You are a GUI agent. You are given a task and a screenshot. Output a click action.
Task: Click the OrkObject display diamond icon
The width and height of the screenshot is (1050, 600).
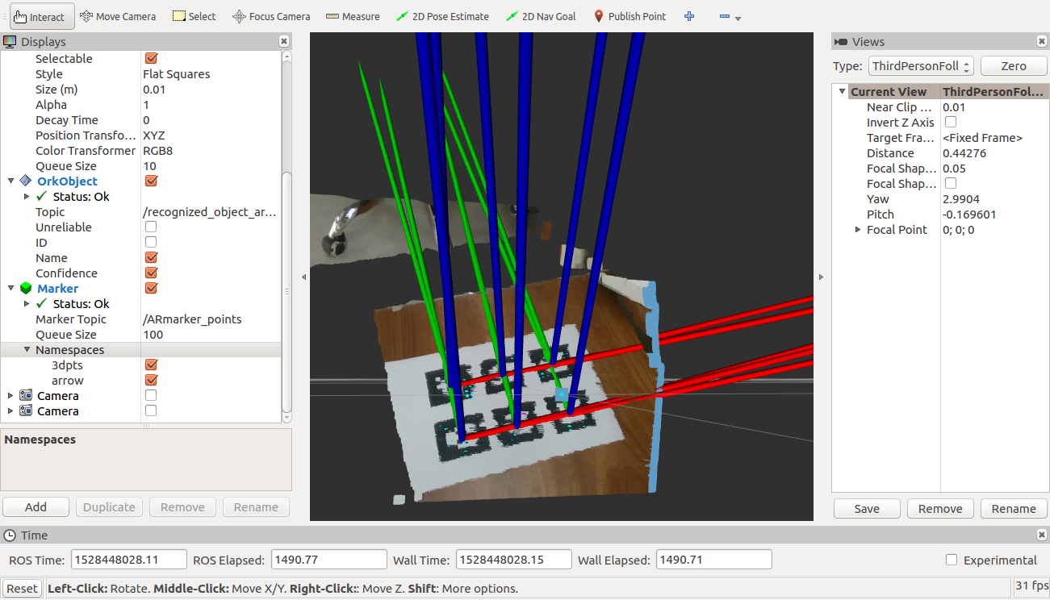[26, 181]
